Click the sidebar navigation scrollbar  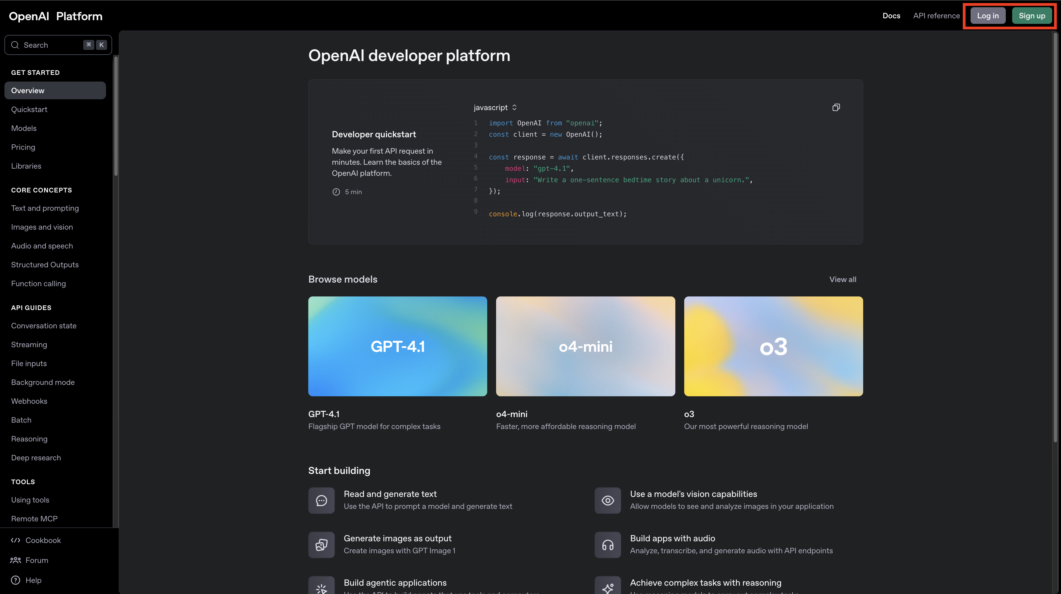116,116
